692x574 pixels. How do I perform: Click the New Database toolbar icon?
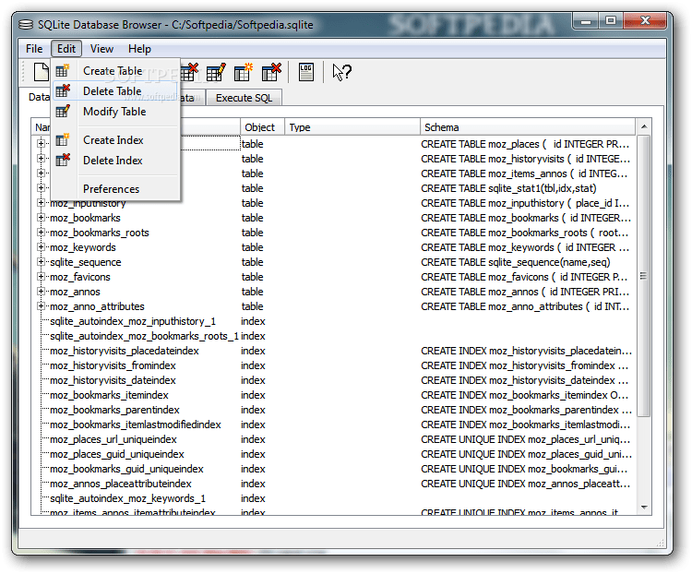click(41, 72)
